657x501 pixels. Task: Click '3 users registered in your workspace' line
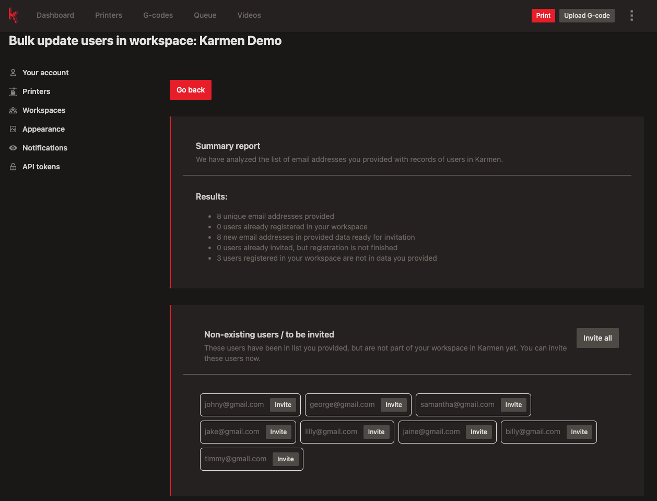327,258
